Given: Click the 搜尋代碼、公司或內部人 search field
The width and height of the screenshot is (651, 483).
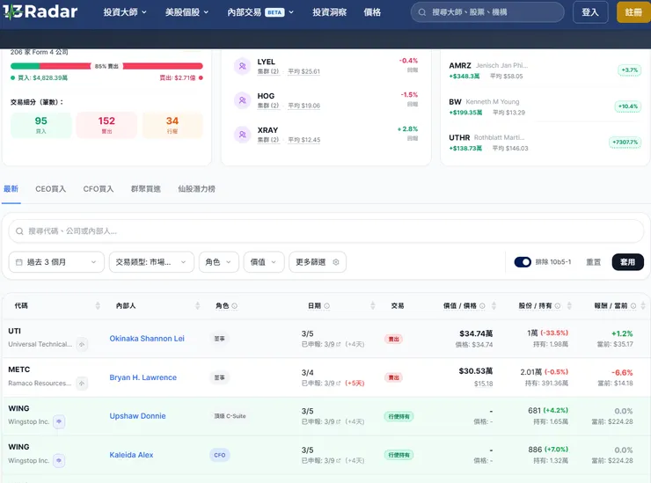Looking at the screenshot, I should 326,231.
